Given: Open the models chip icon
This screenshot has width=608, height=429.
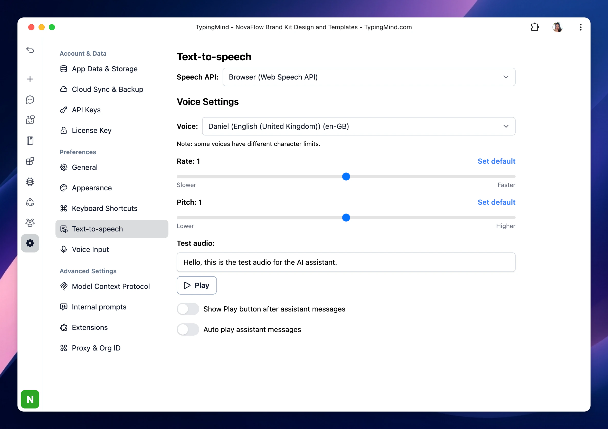Looking at the screenshot, I should click(30, 182).
